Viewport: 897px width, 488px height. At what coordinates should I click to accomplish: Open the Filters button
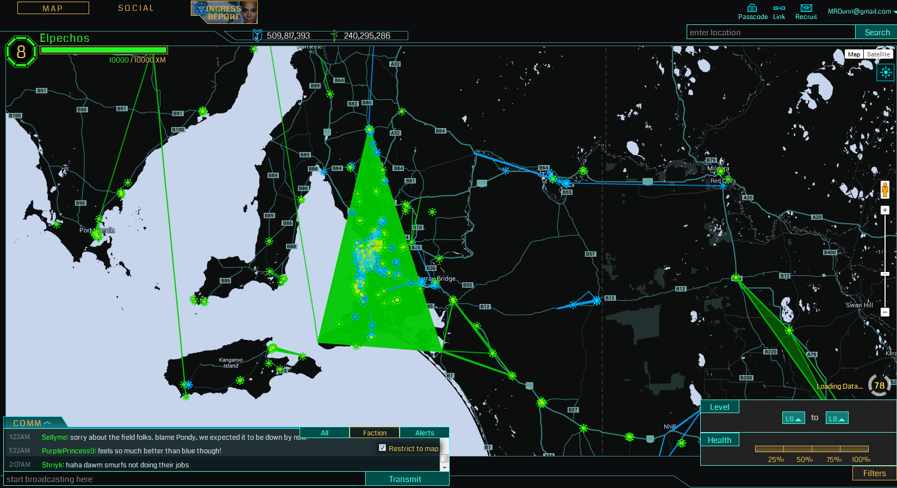click(x=874, y=473)
